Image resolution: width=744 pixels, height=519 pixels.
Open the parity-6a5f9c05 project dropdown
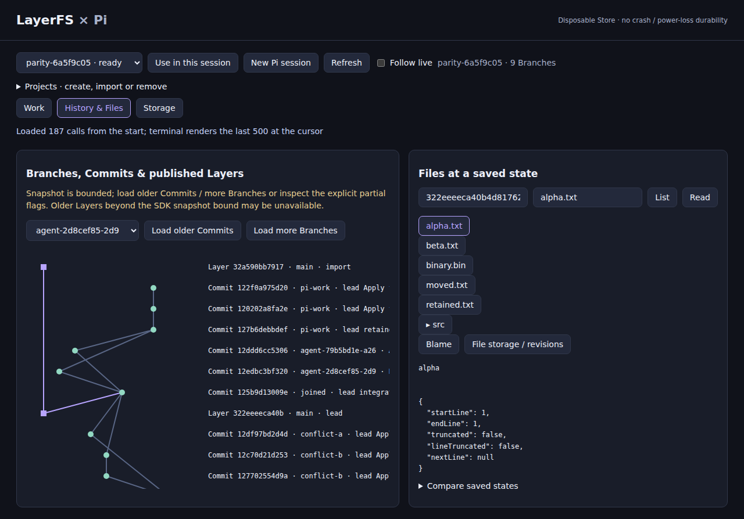(79, 63)
